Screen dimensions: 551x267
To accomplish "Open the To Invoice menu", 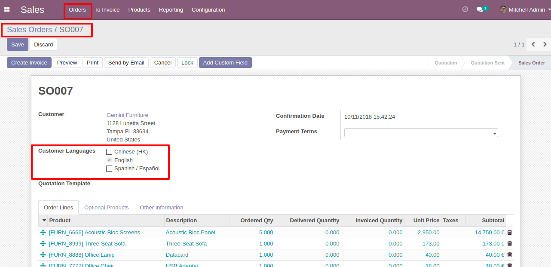I will pos(107,9).
